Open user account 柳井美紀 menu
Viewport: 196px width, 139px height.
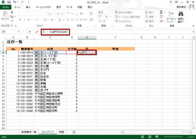182,7
